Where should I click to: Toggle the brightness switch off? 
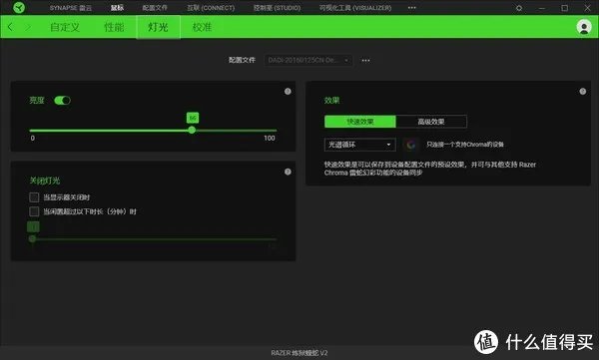tap(62, 101)
